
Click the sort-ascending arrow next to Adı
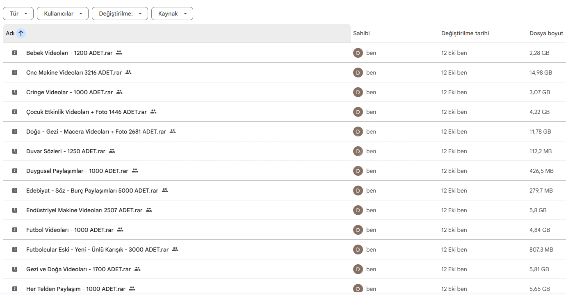[x=21, y=33]
